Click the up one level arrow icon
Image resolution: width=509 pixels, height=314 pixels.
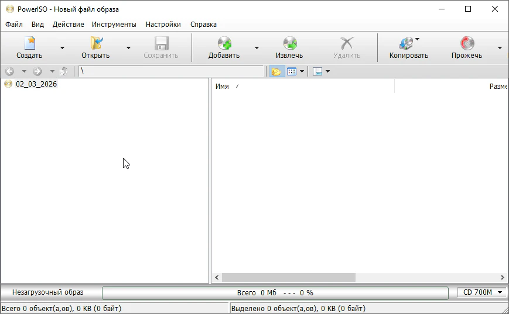click(64, 71)
